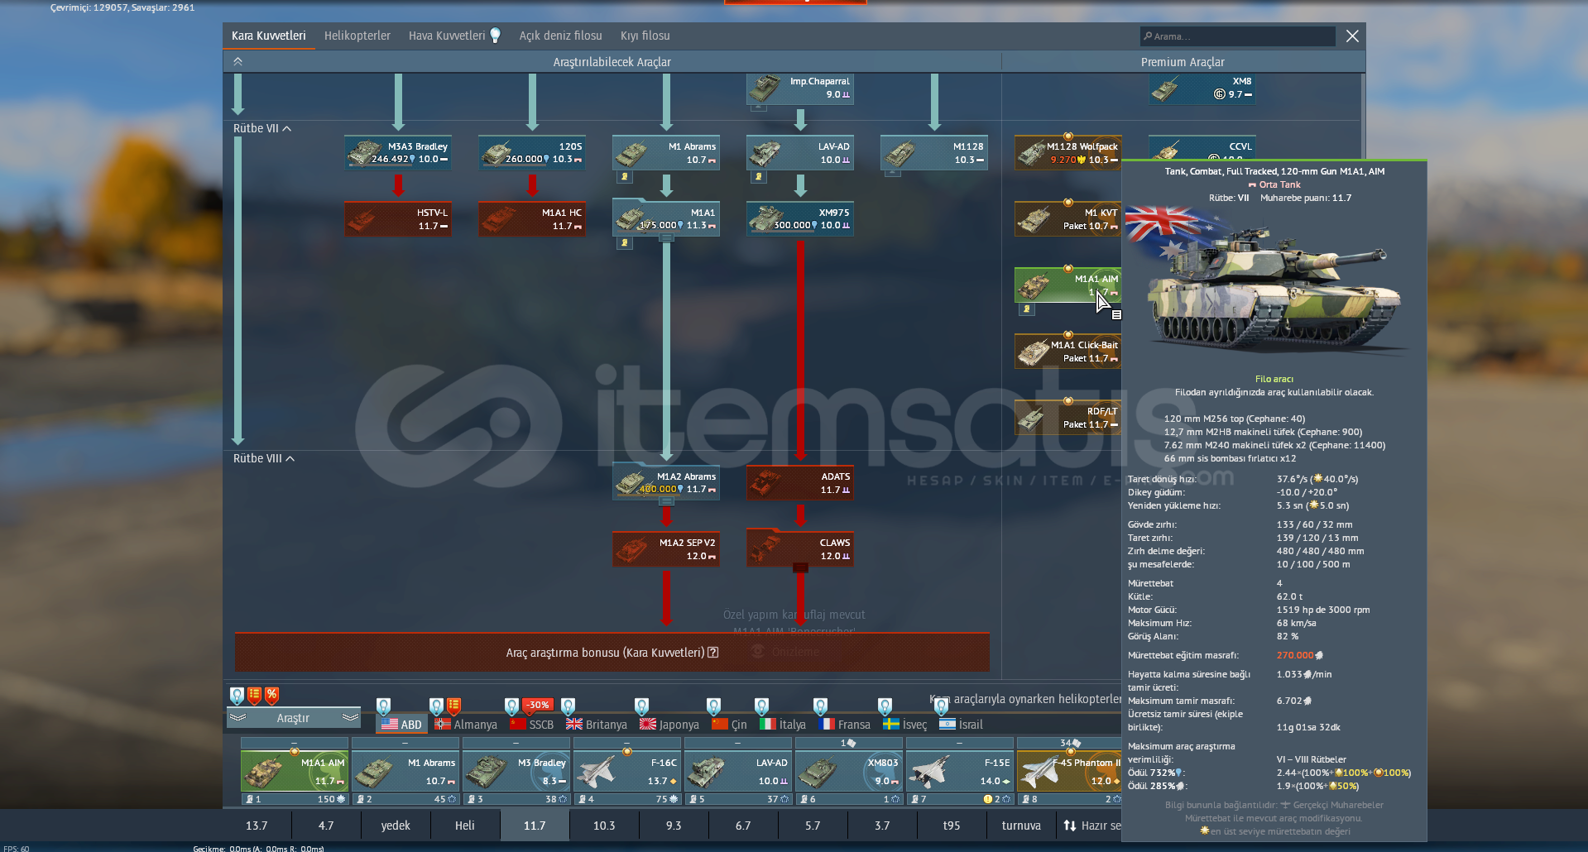Select the M3A3 Bradley vehicle in tree
The width and height of the screenshot is (1588, 852).
tap(398, 153)
